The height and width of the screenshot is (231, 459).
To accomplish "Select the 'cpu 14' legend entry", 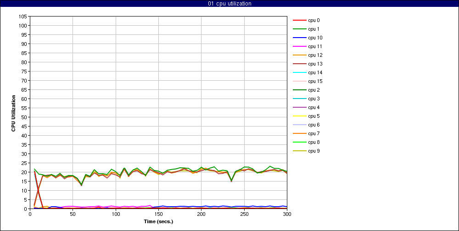I will tap(308, 72).
